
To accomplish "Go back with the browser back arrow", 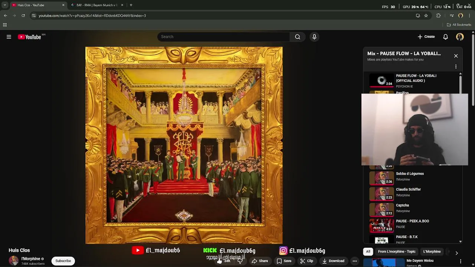I will click(x=5, y=16).
